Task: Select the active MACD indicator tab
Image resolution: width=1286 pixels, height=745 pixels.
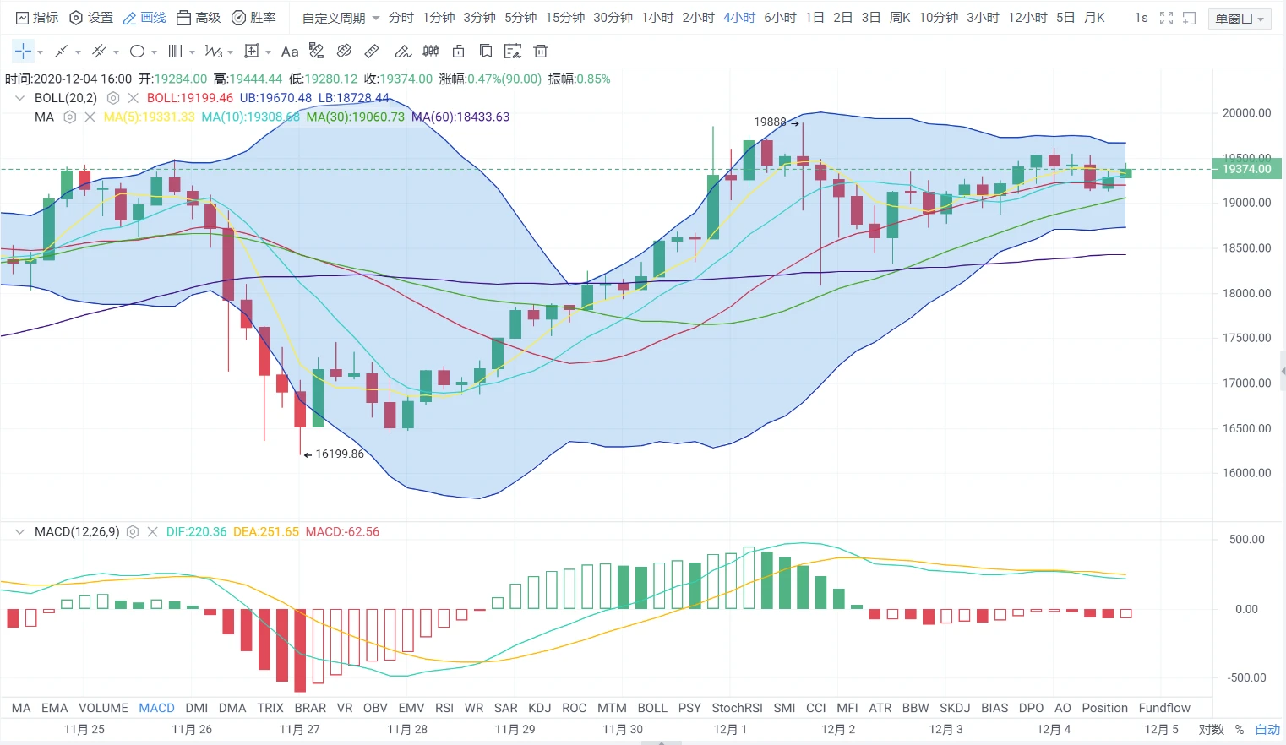Action: tap(156, 708)
